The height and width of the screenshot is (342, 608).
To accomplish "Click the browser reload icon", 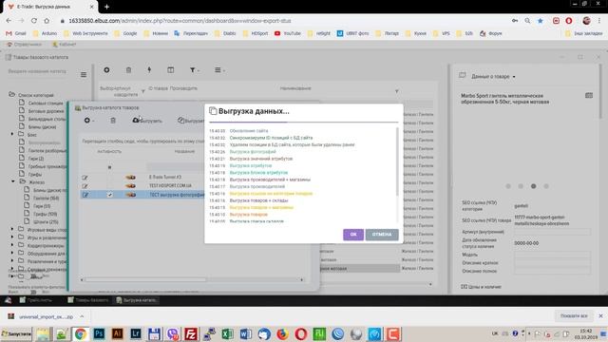I will coord(34,21).
